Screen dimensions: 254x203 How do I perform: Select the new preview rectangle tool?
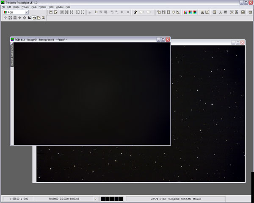pyautogui.click(x=43, y=18)
